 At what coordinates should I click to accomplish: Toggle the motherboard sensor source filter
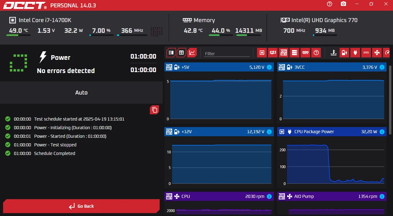coord(283,53)
